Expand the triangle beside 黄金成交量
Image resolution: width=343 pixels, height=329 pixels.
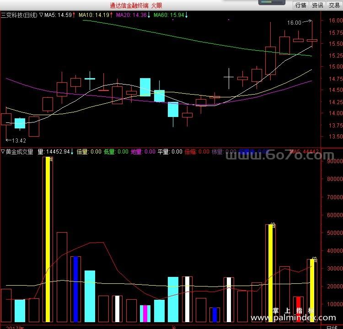click(3, 151)
